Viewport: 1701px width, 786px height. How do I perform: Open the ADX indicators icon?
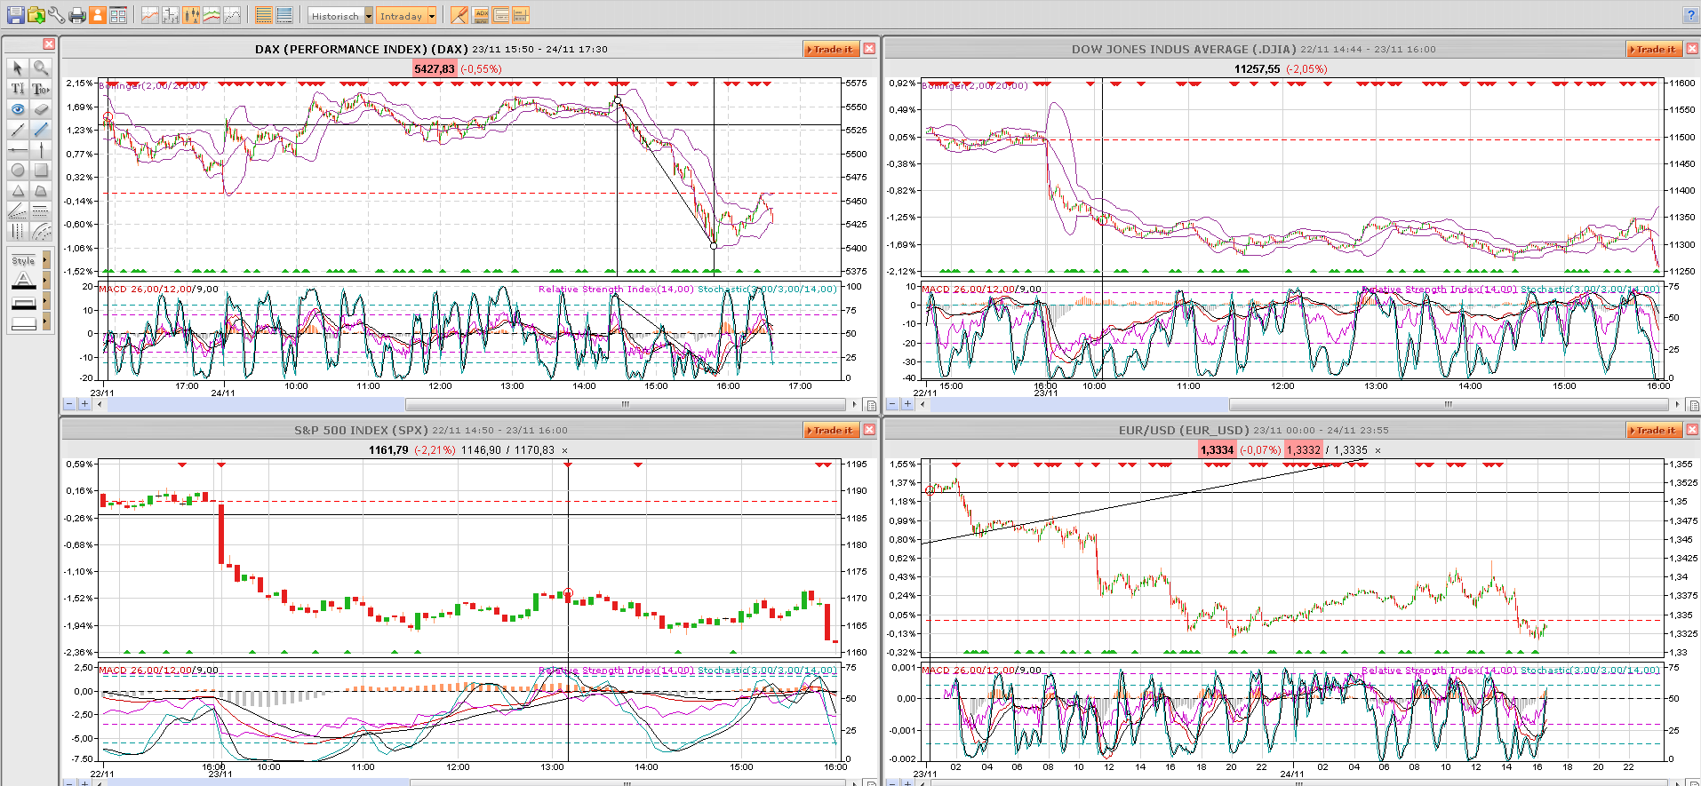pos(481,15)
